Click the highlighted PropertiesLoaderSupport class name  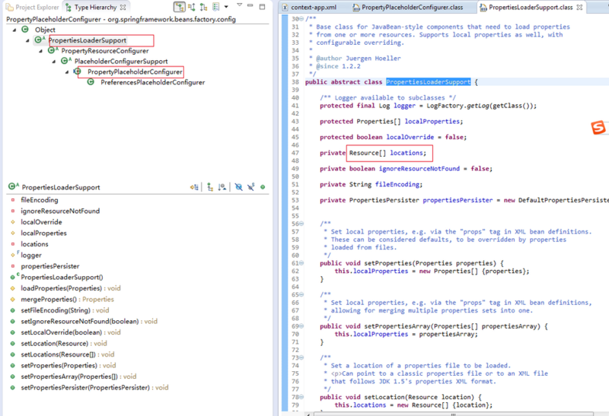(x=428, y=82)
